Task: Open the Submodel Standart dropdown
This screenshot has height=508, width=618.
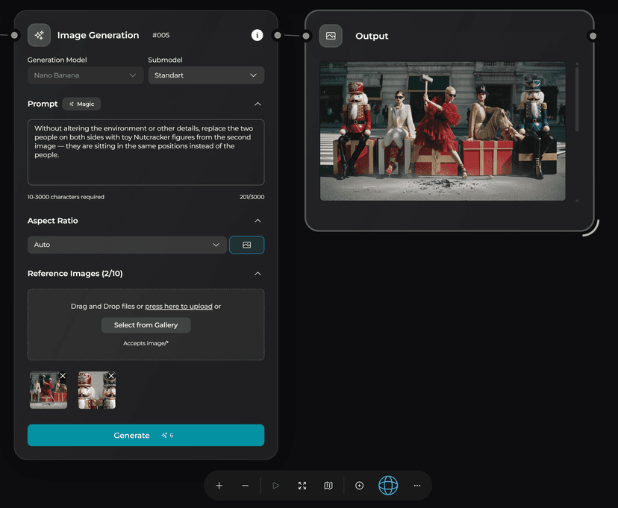Action: tap(206, 75)
